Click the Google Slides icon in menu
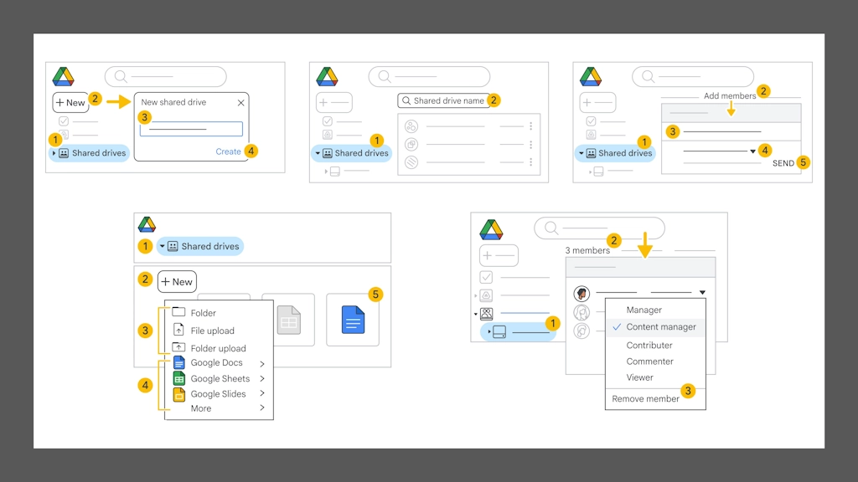The width and height of the screenshot is (858, 482). 178,394
